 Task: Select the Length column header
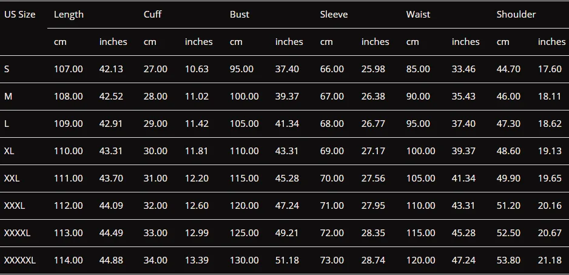pyautogui.click(x=69, y=15)
